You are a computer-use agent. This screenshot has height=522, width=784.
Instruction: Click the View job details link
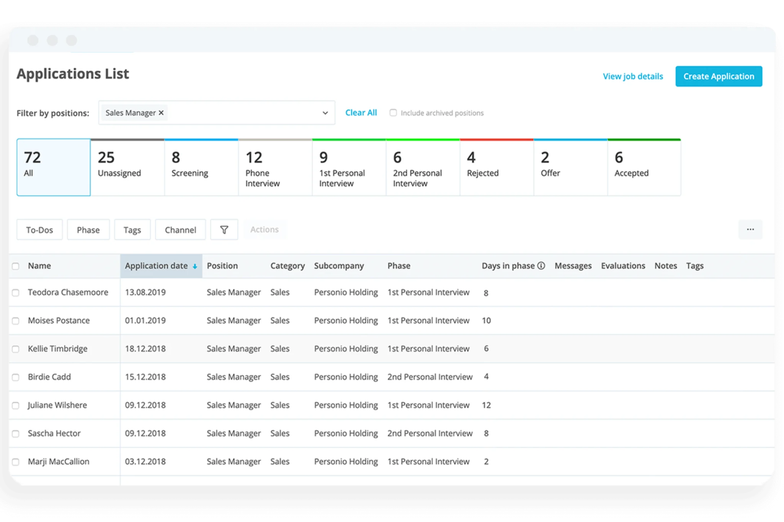(x=632, y=76)
